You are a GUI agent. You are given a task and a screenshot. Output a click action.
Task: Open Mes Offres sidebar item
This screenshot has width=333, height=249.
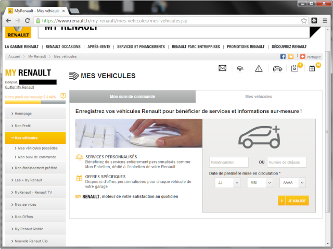tap(35, 217)
